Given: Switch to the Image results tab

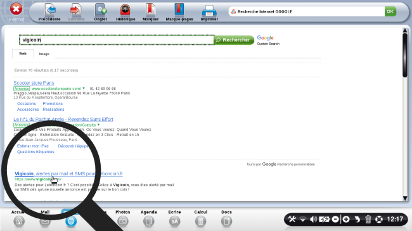Looking at the screenshot, I should click(x=44, y=54).
